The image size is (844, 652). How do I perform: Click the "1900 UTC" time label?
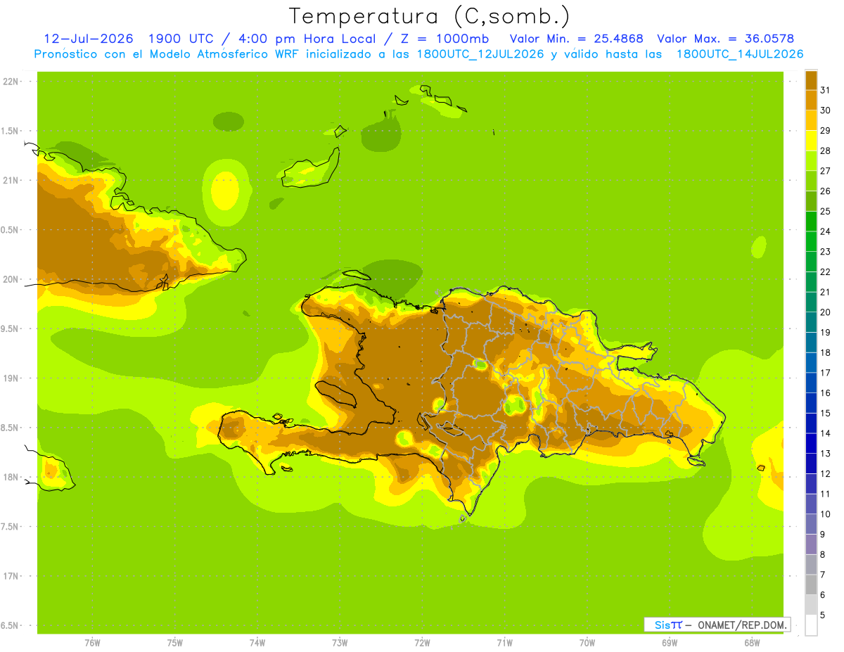coord(182,39)
